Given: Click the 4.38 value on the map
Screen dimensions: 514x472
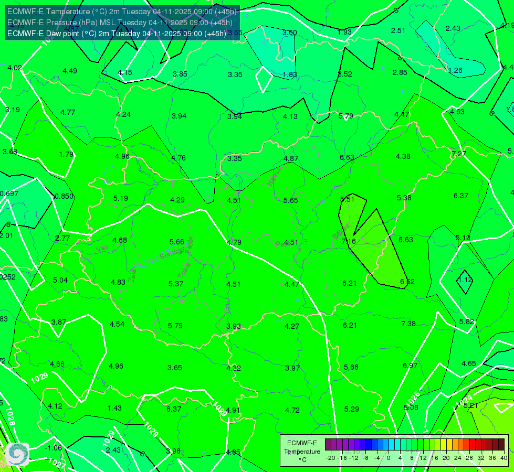Looking at the screenshot, I should coord(403,156).
